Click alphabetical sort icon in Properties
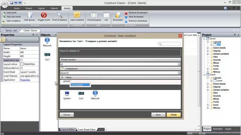Viewport: 241px width, 135px height. coord(7,40)
